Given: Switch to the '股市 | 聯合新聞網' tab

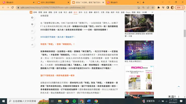Looking at the screenshot, I should click(x=53, y=2).
